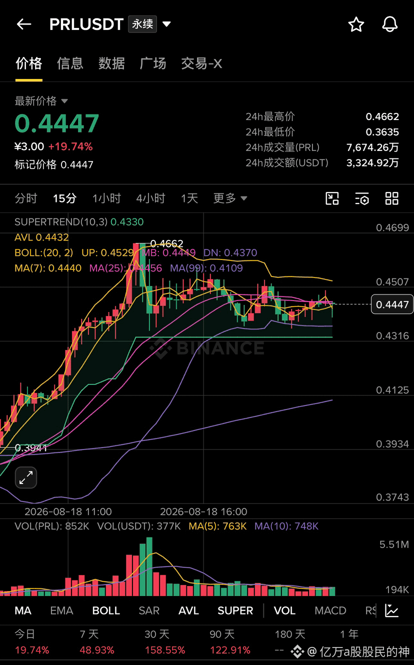Viewport: 414px width, 665px height.
Task: Add PRLUSDT to favorites with star icon
Action: 356,24
